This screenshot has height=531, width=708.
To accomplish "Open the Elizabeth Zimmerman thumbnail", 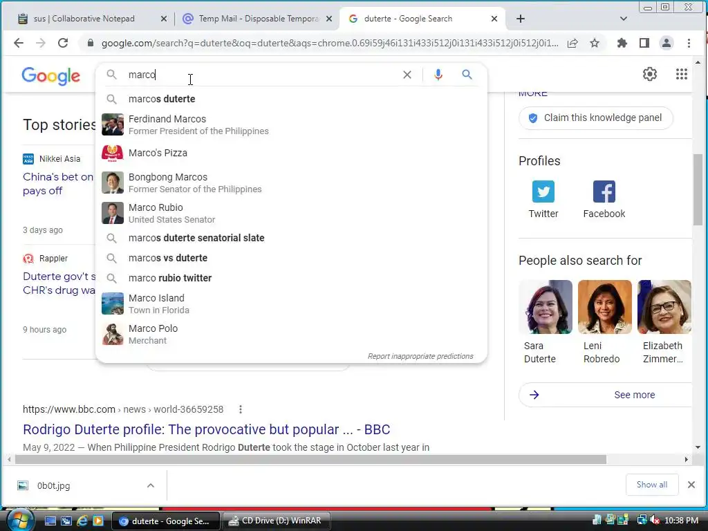I will (664, 307).
